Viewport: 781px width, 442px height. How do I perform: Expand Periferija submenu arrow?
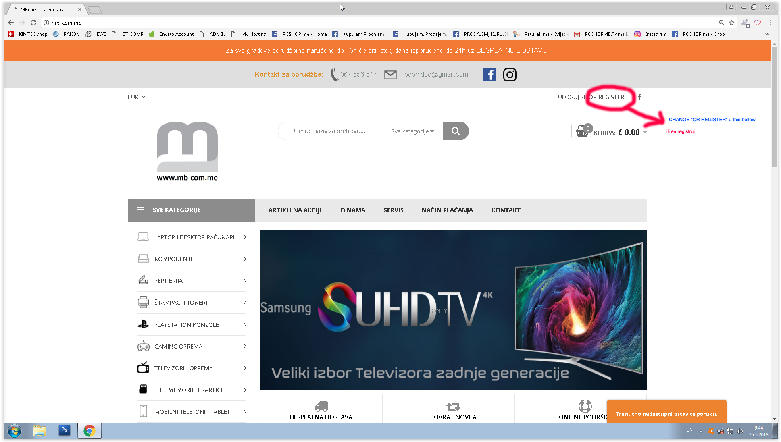pyautogui.click(x=245, y=280)
